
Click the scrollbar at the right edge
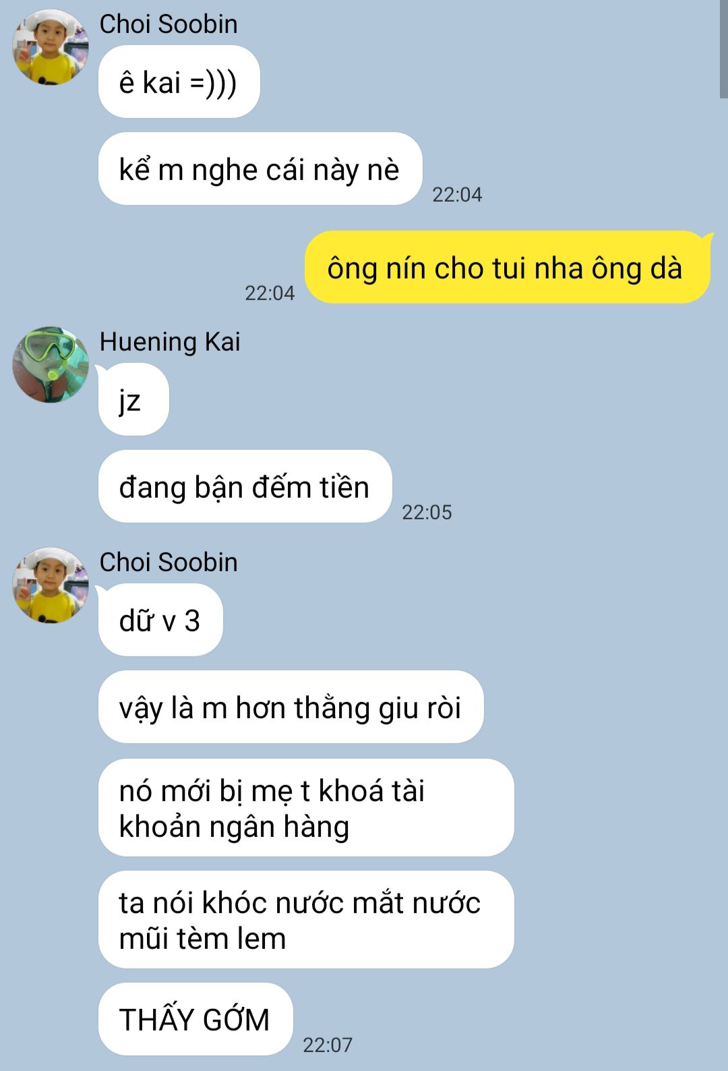724,49
